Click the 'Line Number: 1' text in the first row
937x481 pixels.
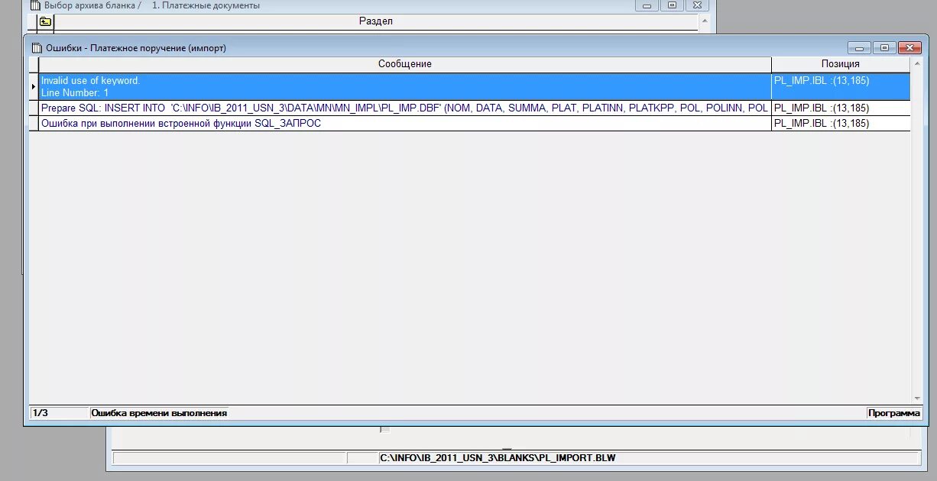pos(75,93)
